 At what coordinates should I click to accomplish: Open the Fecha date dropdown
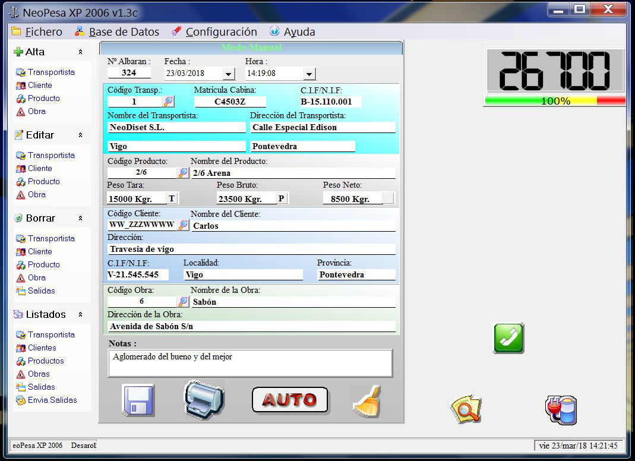[229, 74]
